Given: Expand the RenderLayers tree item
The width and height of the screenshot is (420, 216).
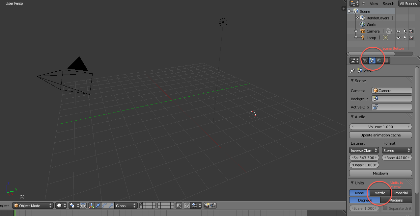Looking at the screenshot, I should coord(357,18).
